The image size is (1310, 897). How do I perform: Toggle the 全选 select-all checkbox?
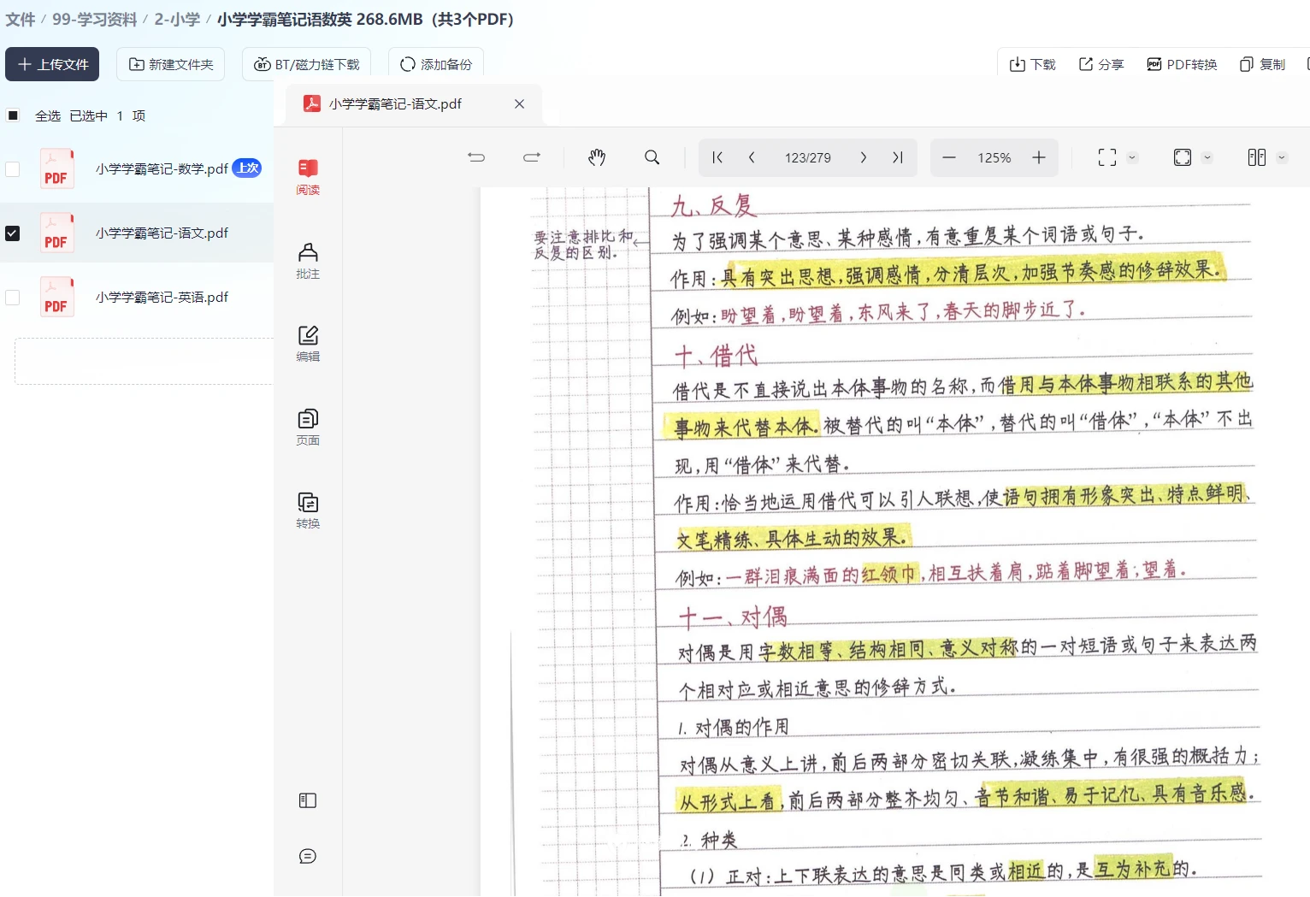tap(13, 115)
